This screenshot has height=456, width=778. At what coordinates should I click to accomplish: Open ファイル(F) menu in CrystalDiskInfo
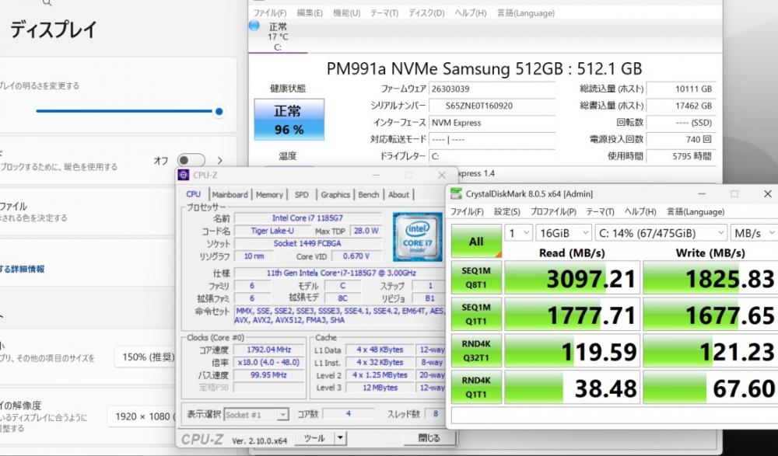coord(270,13)
